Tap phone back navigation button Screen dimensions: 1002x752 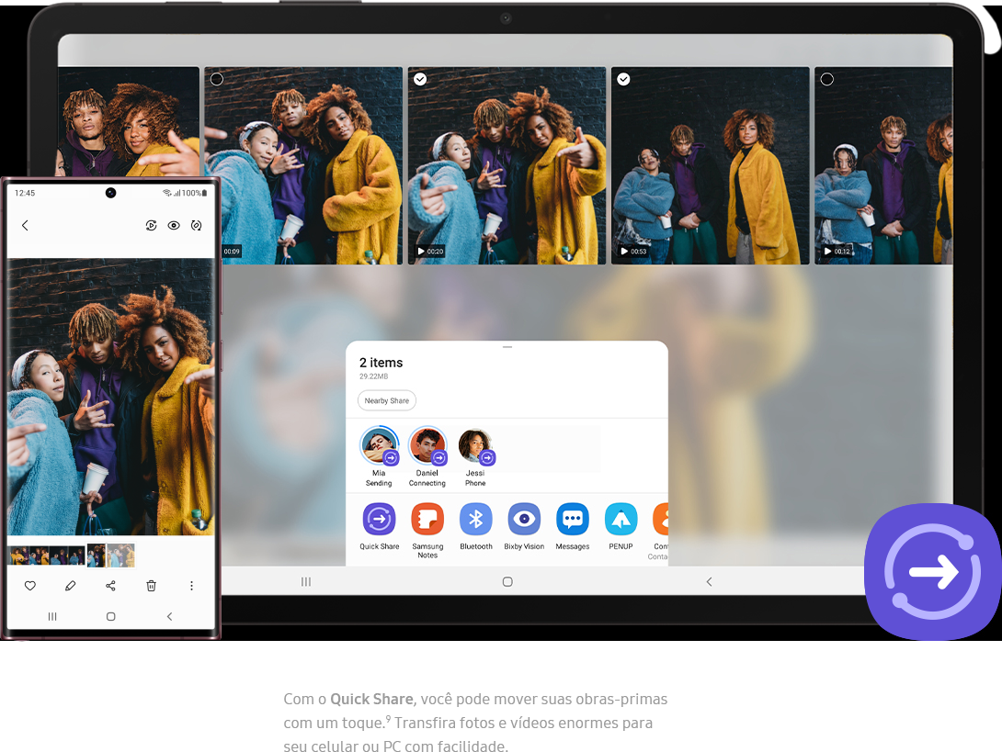pyautogui.click(x=169, y=617)
